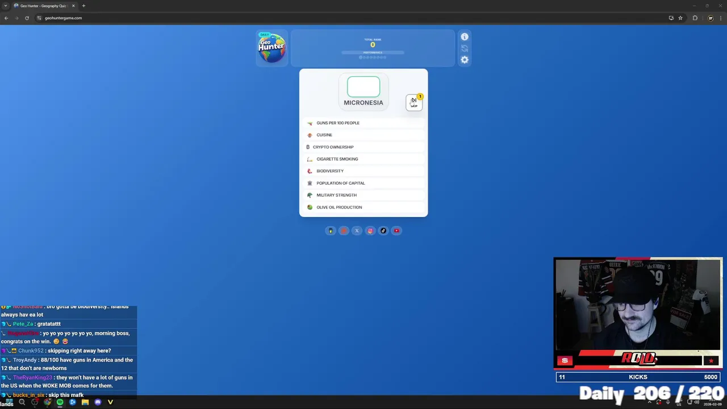Open the TikTok social link
727x409 pixels.
[x=383, y=231]
